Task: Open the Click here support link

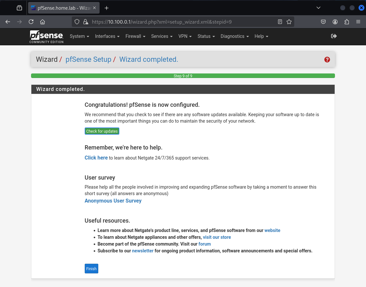Action: tap(96, 158)
